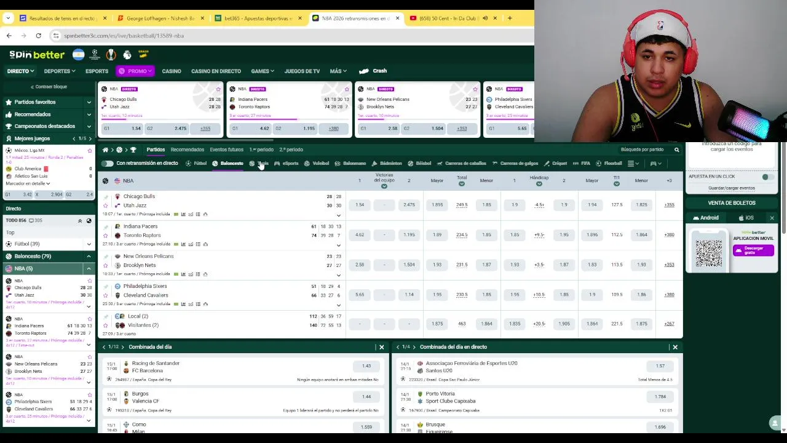Open the Premier League lion icon shortcut

click(x=127, y=55)
